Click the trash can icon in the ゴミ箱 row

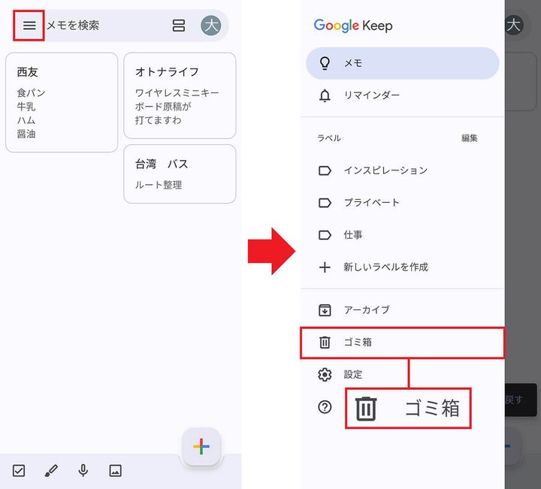click(325, 343)
